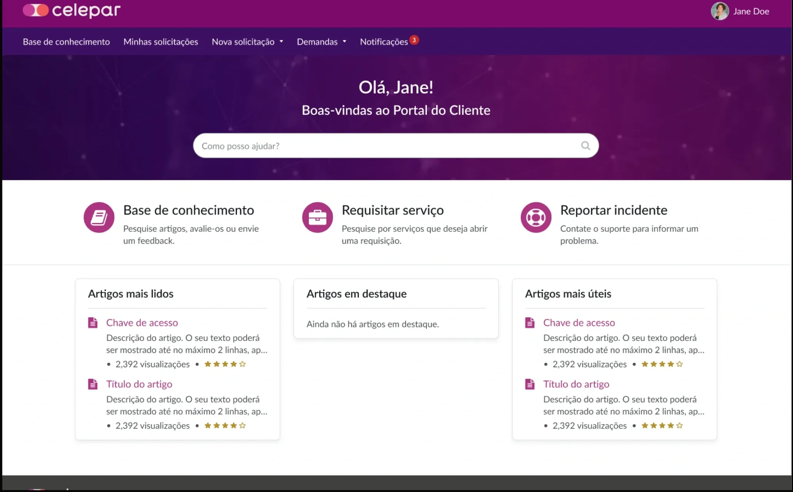Screen dimensions: 793x492
Task: Click the Reportar incidente lifebuoy icon
Action: pos(536,218)
